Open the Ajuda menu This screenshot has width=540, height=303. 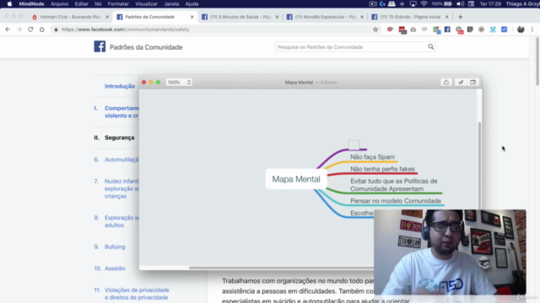point(192,3)
